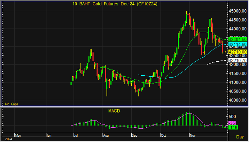The height and width of the screenshot is (142, 249).
Task: Click the 2024 year label
Action: click(x=9, y=139)
